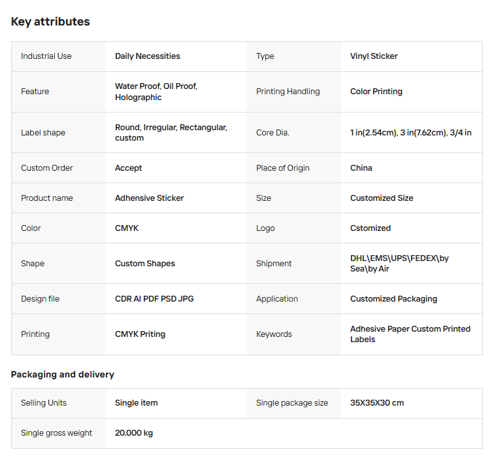Click CDR AI PDF PSD JPG value

154,299
